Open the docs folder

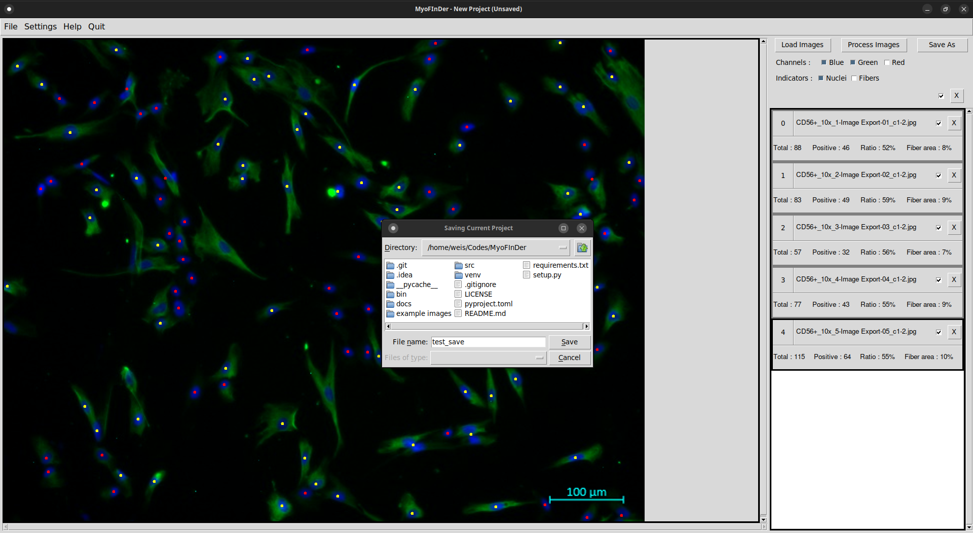(399, 304)
